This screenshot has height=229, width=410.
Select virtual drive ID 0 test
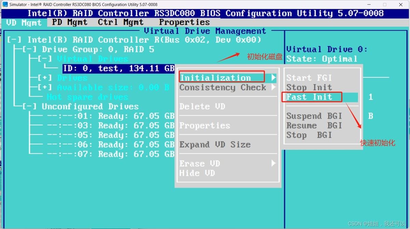point(119,68)
